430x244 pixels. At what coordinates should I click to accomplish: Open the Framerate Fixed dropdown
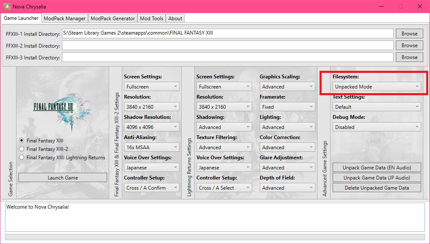point(288,107)
